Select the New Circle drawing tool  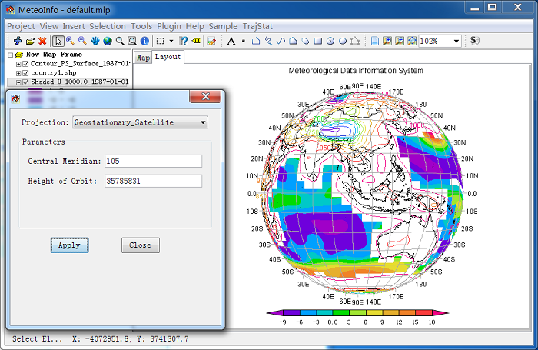[x=330, y=42]
